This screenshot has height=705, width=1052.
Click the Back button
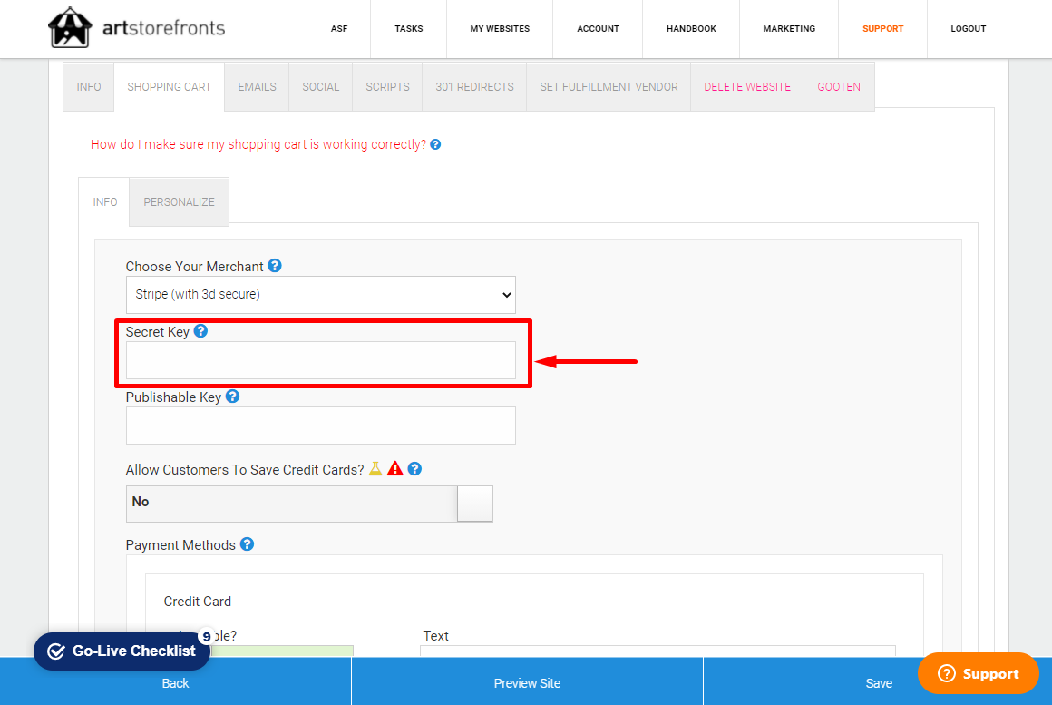point(175,683)
